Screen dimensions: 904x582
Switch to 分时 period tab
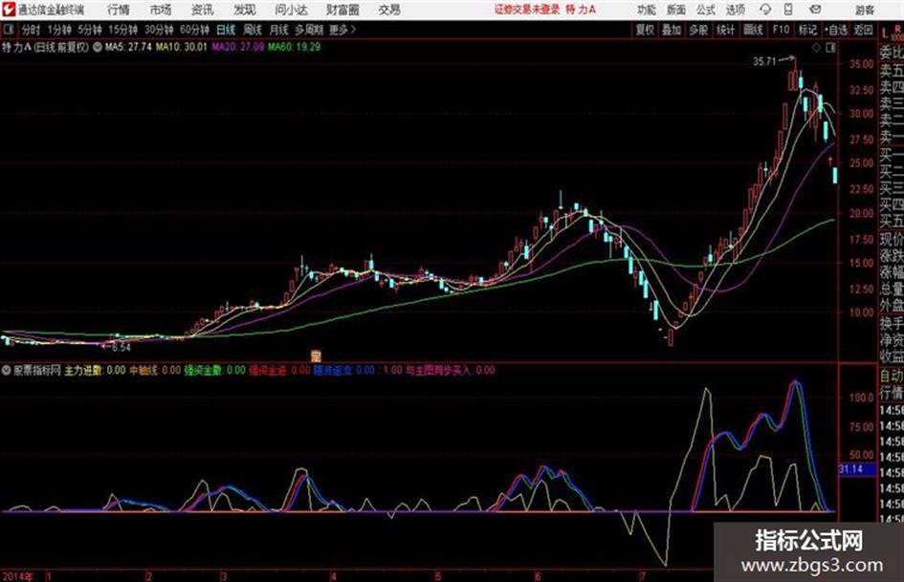click(x=32, y=30)
